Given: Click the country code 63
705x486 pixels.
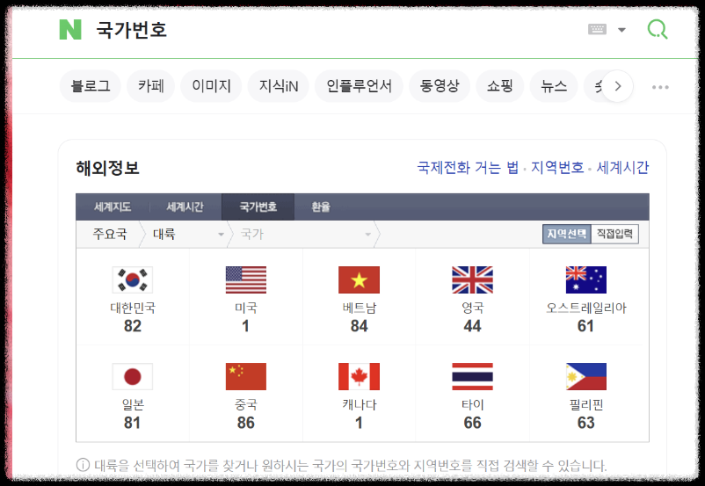Looking at the screenshot, I should [x=585, y=423].
